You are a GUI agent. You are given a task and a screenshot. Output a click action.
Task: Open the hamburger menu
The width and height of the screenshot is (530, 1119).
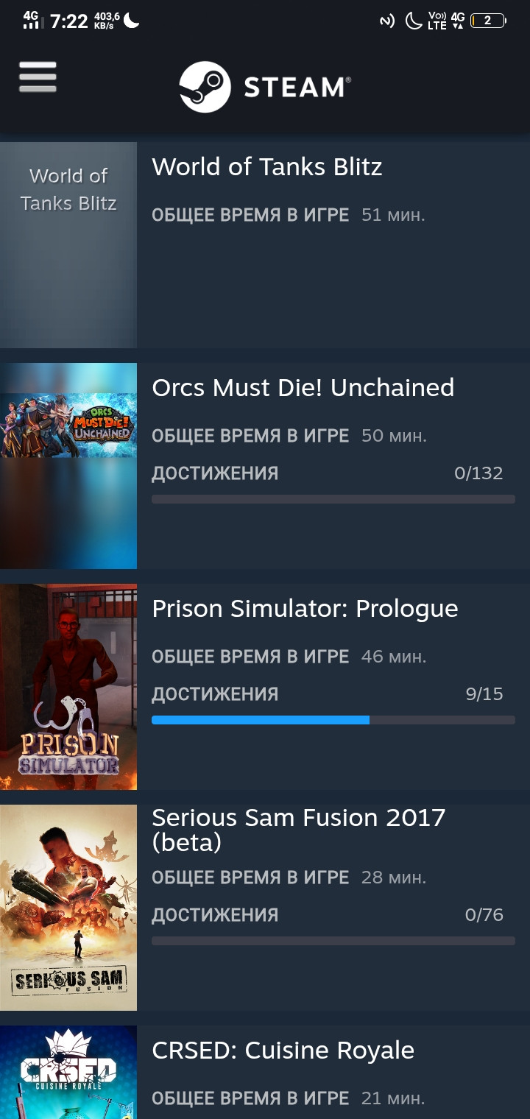coord(38,77)
